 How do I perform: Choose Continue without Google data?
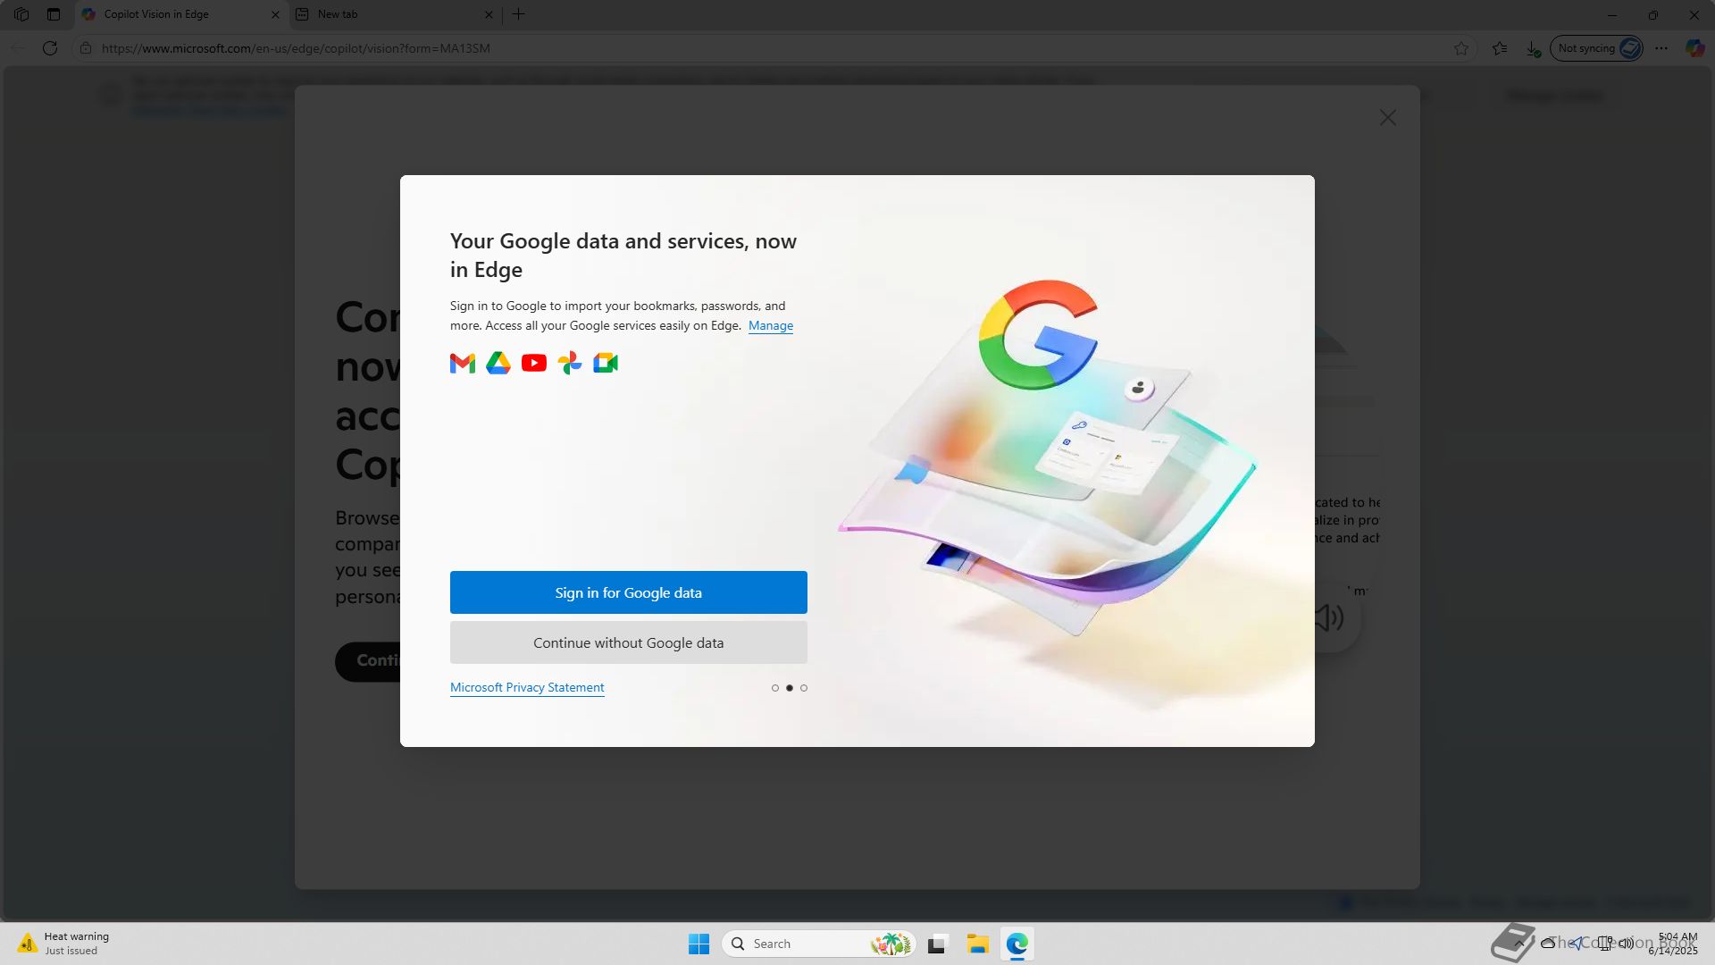point(628,642)
